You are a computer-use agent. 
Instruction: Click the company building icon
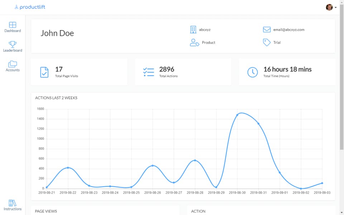193,29
